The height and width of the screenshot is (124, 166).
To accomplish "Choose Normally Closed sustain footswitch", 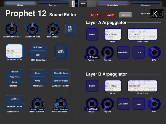I will click(61, 81).
